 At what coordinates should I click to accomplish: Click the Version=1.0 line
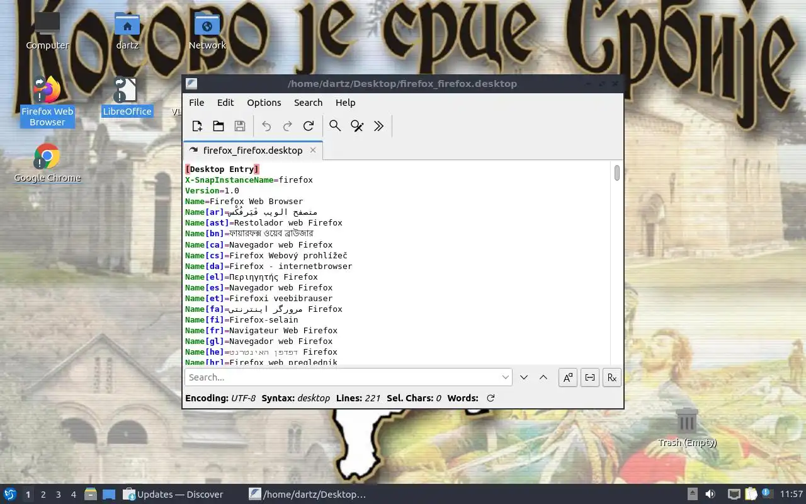212,190
